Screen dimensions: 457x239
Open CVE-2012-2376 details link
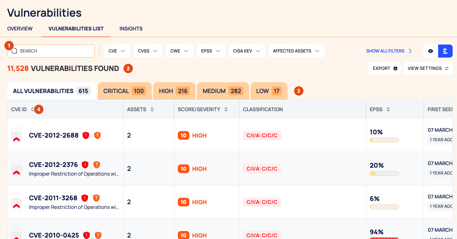[x=53, y=165]
